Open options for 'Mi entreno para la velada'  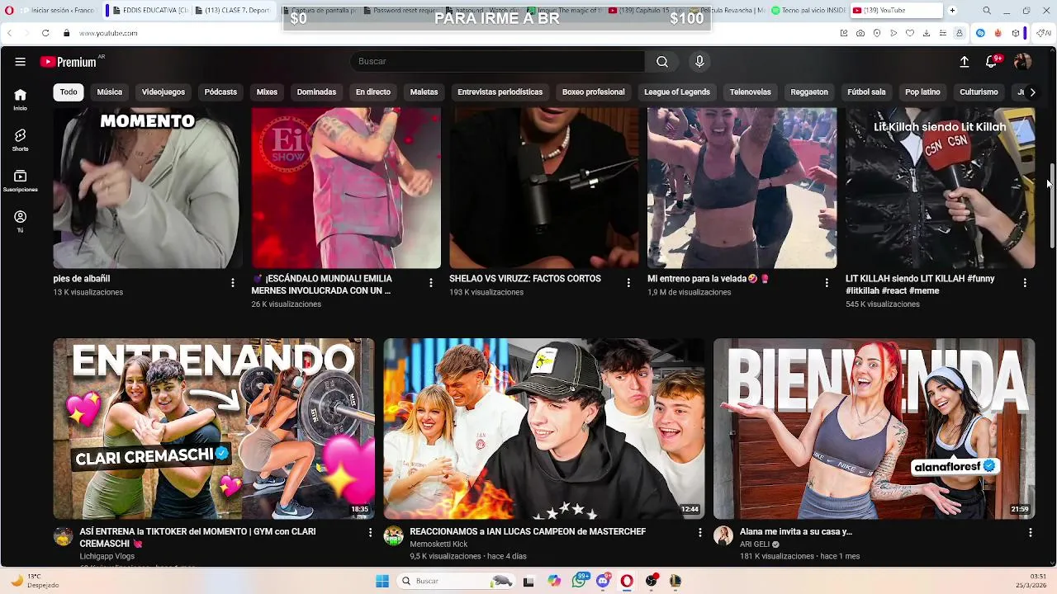[x=827, y=283]
